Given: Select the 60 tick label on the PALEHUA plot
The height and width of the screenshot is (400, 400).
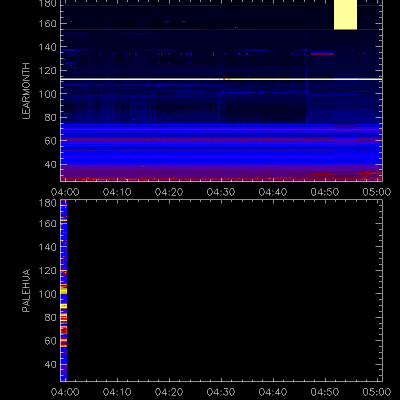Looking at the screenshot, I should tap(50, 341).
